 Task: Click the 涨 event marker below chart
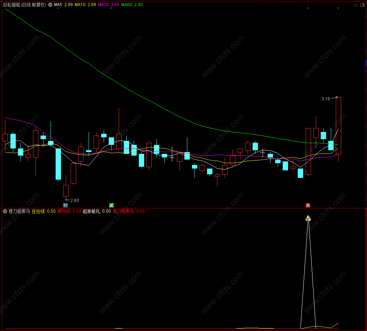click(308, 205)
